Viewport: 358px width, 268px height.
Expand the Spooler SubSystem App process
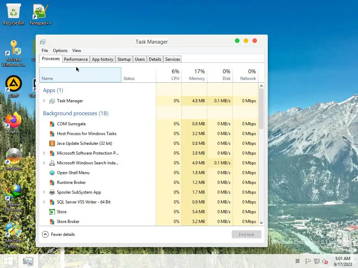pos(44,192)
